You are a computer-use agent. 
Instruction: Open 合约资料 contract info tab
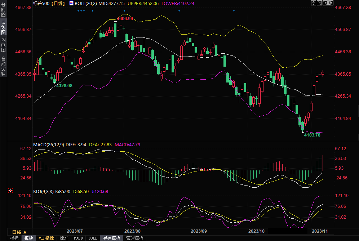(3, 66)
